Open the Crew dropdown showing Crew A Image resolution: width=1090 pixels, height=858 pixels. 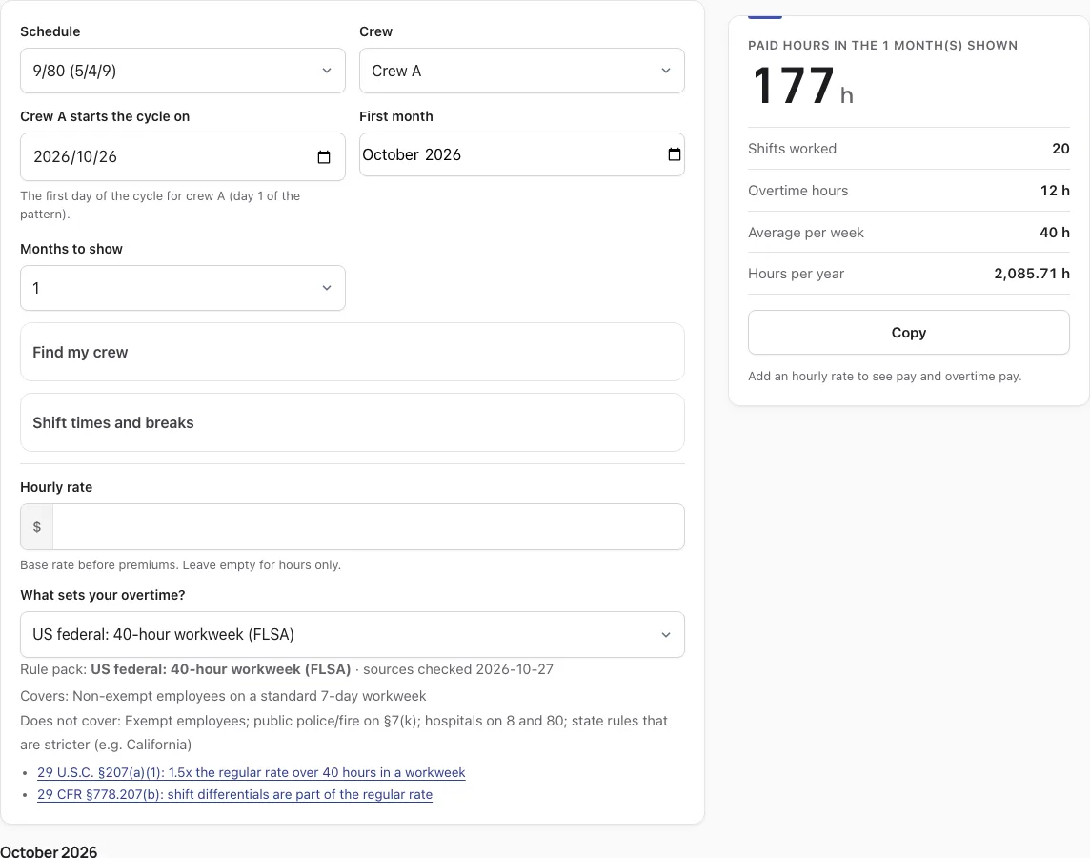tap(522, 71)
